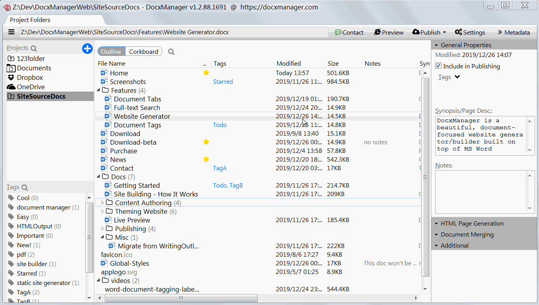The image size is (539, 305).
Task: Click the Tags panel search magnifier
Action: click(x=25, y=187)
